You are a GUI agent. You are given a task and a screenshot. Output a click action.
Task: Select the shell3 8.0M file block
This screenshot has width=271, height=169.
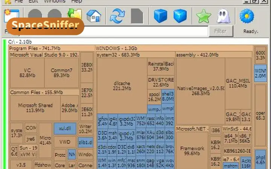pos(167,96)
